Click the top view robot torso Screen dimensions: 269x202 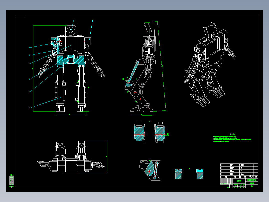(x=71, y=165)
